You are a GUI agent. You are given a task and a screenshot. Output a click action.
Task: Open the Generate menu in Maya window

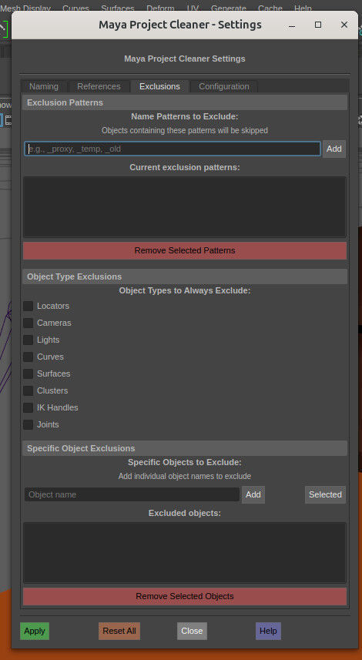point(229,8)
